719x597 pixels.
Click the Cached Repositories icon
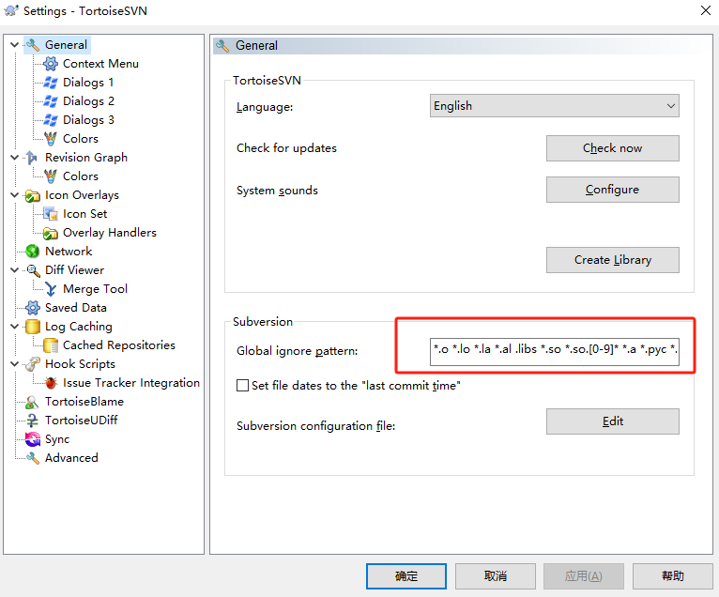click(51, 345)
